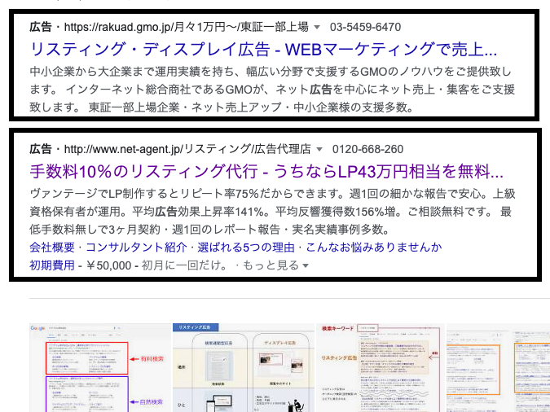Open image thumbnail labeled リスティング広告 diagram
This screenshot has width=550, height=412.
click(x=244, y=368)
